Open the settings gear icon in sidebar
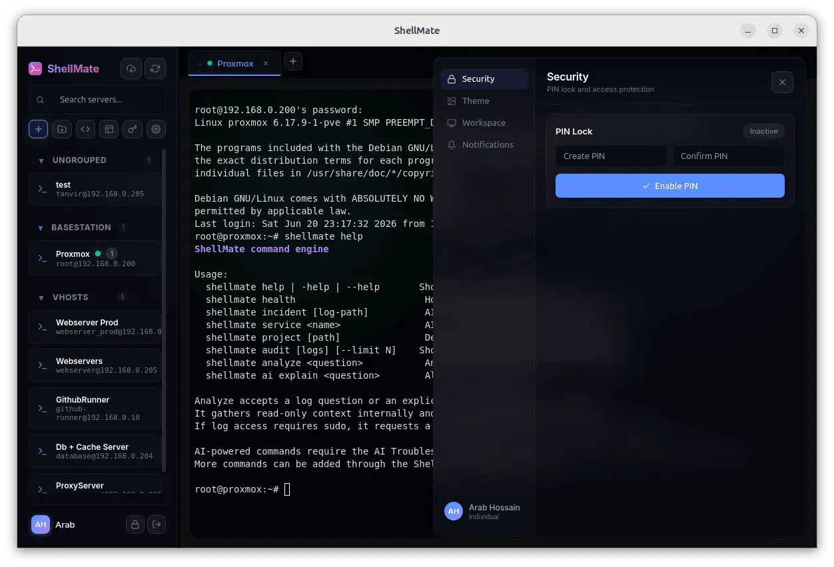Image resolution: width=834 pixels, height=567 pixels. [156, 129]
